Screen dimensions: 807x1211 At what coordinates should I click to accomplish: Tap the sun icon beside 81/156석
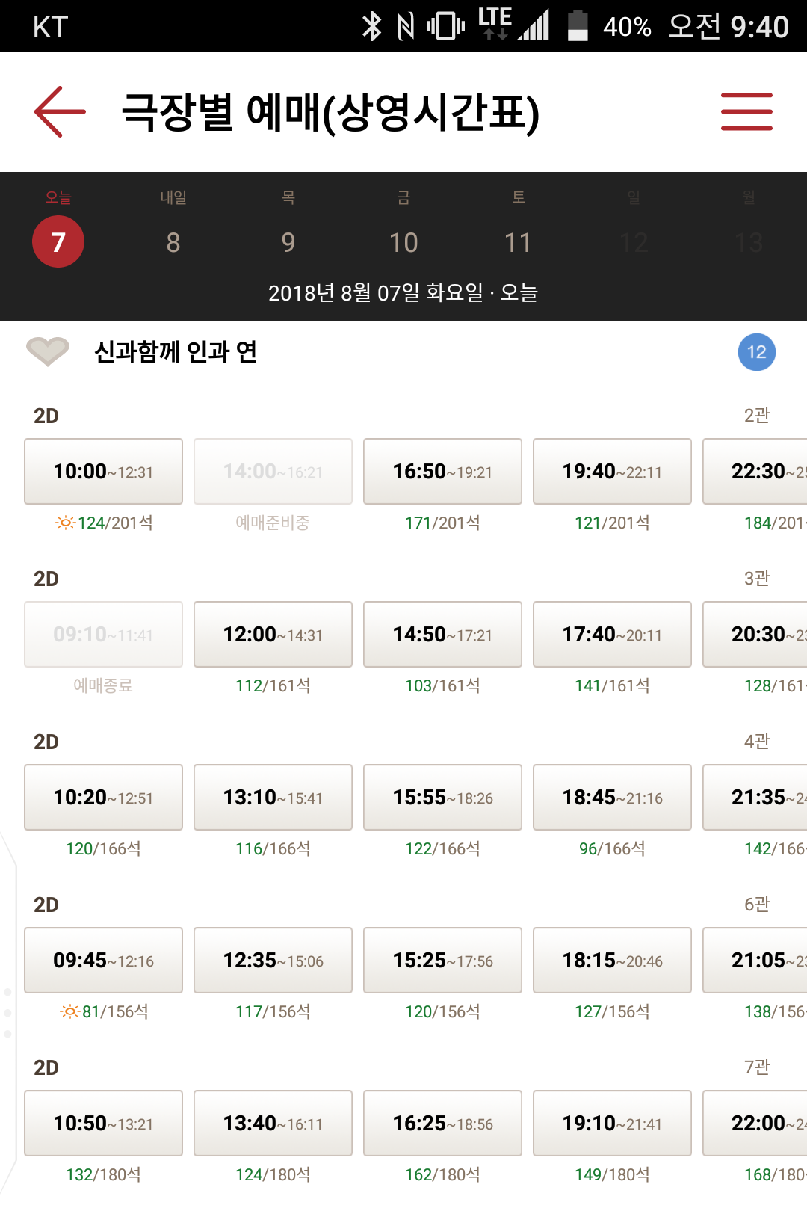tap(69, 1011)
